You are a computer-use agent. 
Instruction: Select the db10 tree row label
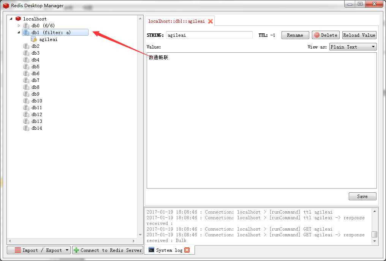click(37, 101)
